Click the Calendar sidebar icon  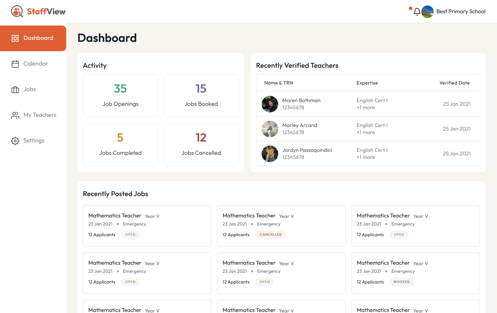tap(15, 64)
